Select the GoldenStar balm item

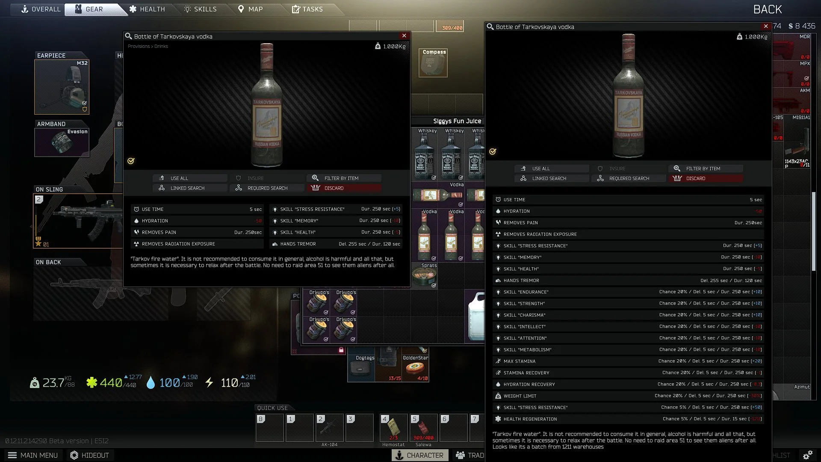coord(415,368)
